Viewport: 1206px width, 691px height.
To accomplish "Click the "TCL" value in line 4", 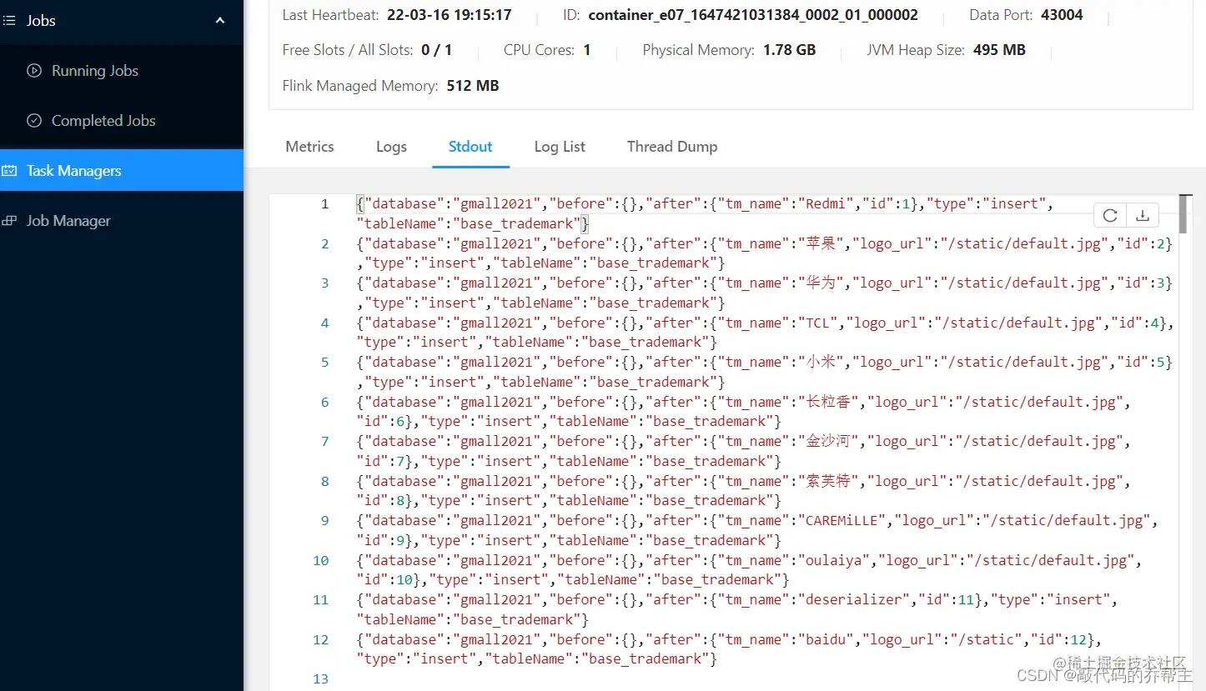I will [x=817, y=323].
